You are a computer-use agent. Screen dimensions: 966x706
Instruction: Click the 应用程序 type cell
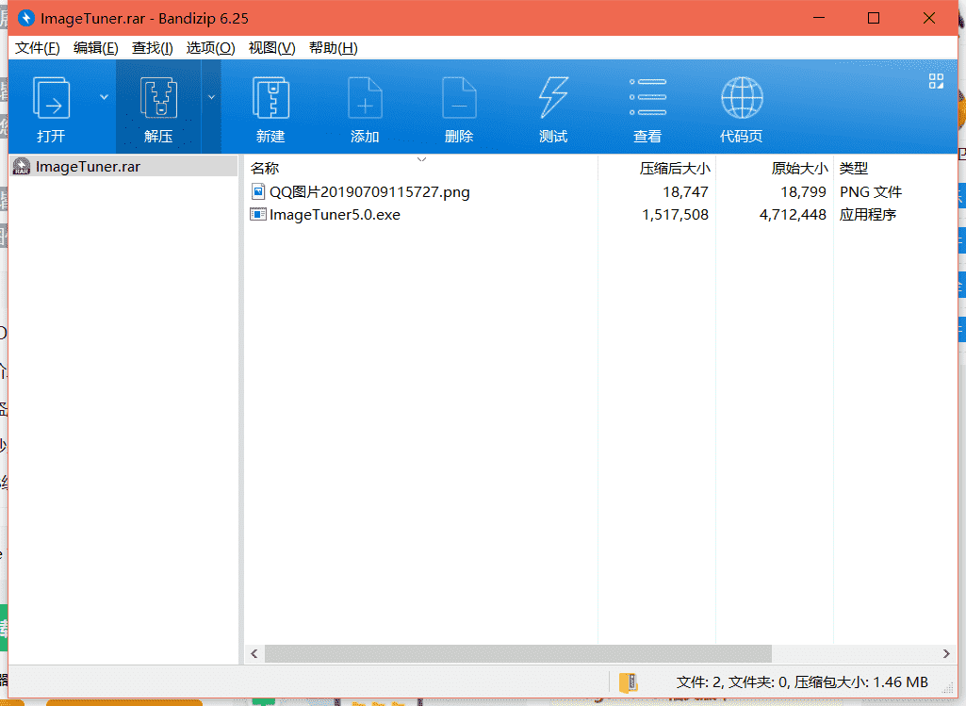pos(868,215)
